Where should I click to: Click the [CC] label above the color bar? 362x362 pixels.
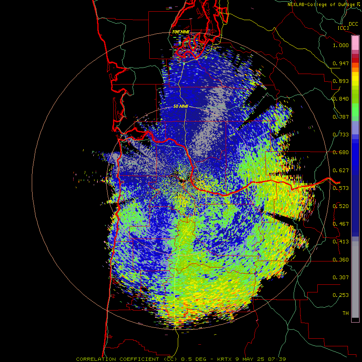343,28
